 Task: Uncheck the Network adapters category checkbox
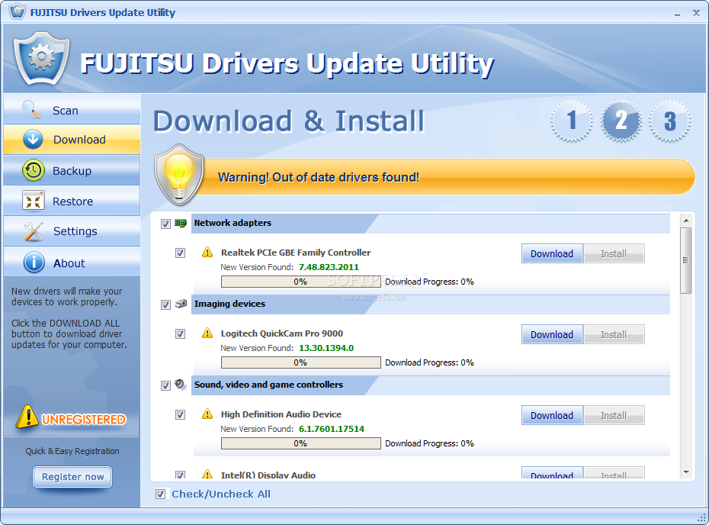coord(165,224)
